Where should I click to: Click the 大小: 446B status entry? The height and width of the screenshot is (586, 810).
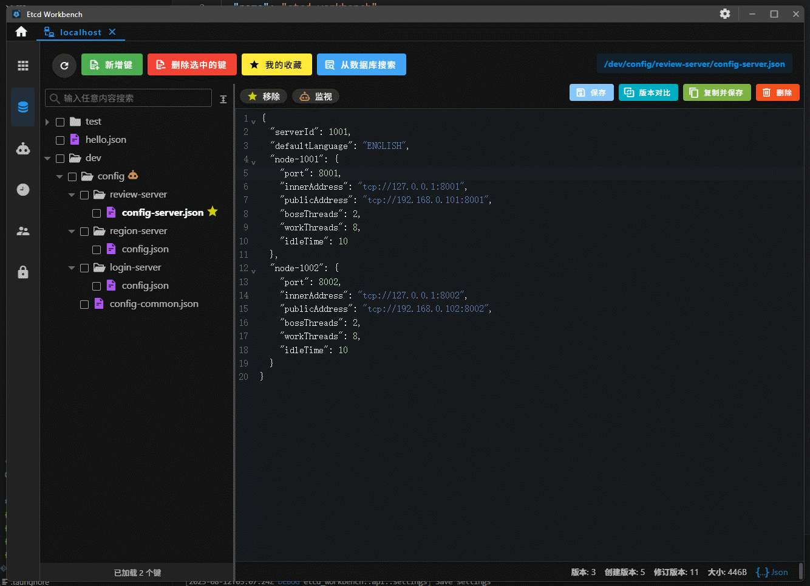click(x=727, y=572)
